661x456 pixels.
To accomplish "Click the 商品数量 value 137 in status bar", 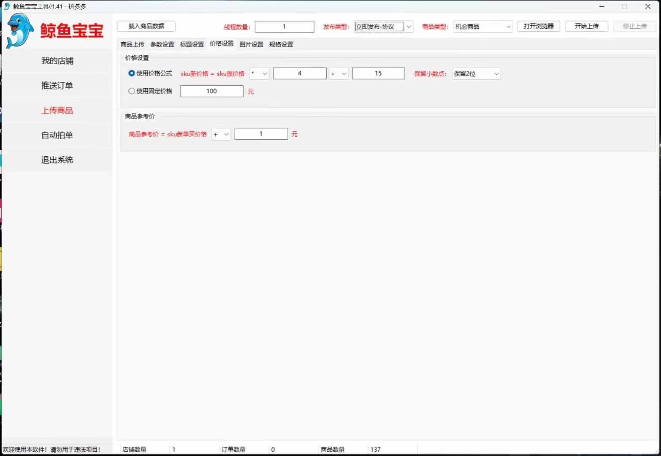I will click(x=376, y=449).
